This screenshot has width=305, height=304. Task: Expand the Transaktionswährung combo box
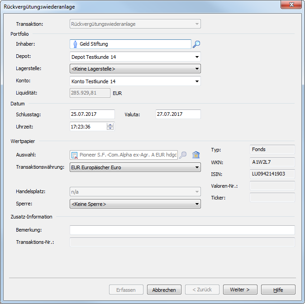(x=197, y=168)
